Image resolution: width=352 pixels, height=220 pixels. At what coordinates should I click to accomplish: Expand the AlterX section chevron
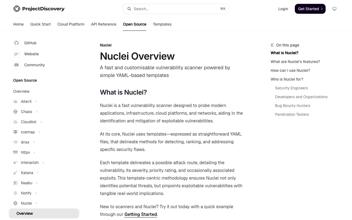(x=36, y=101)
